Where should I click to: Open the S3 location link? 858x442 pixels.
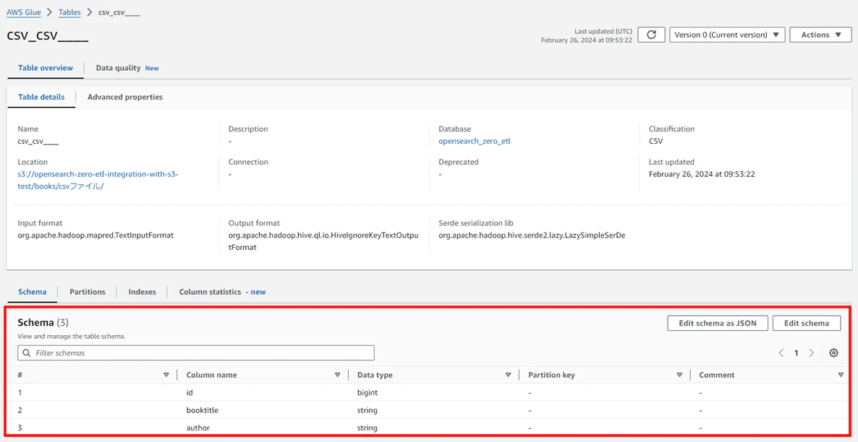98,180
